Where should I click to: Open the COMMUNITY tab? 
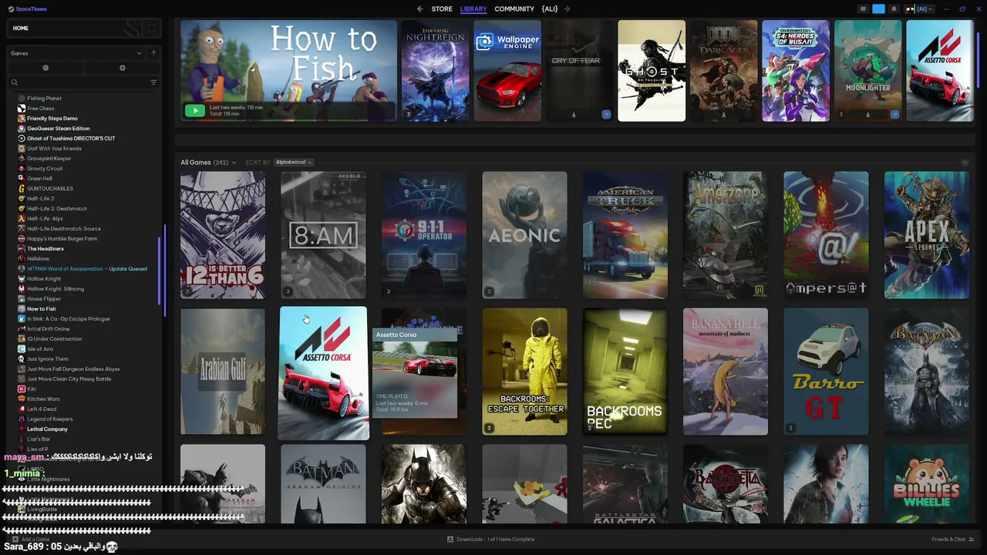click(x=514, y=9)
